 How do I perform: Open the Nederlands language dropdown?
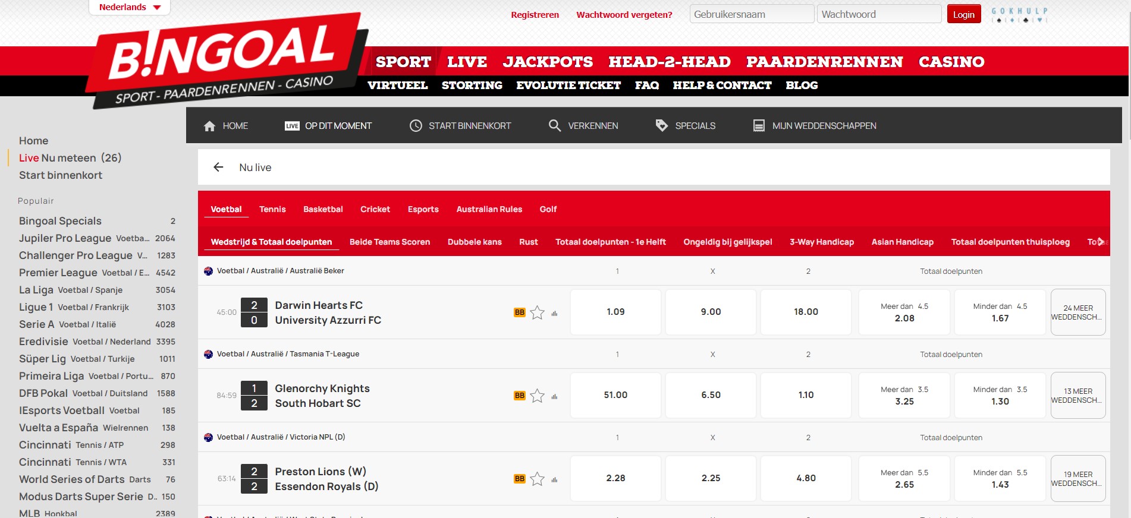pyautogui.click(x=130, y=7)
